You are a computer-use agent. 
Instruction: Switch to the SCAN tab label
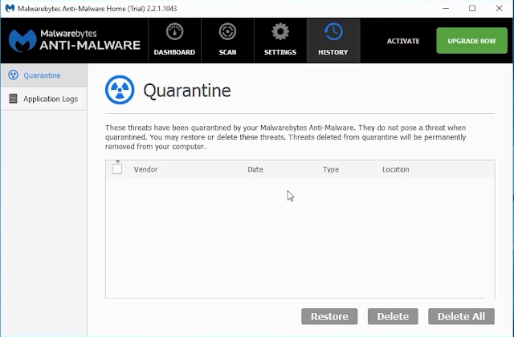pos(227,52)
